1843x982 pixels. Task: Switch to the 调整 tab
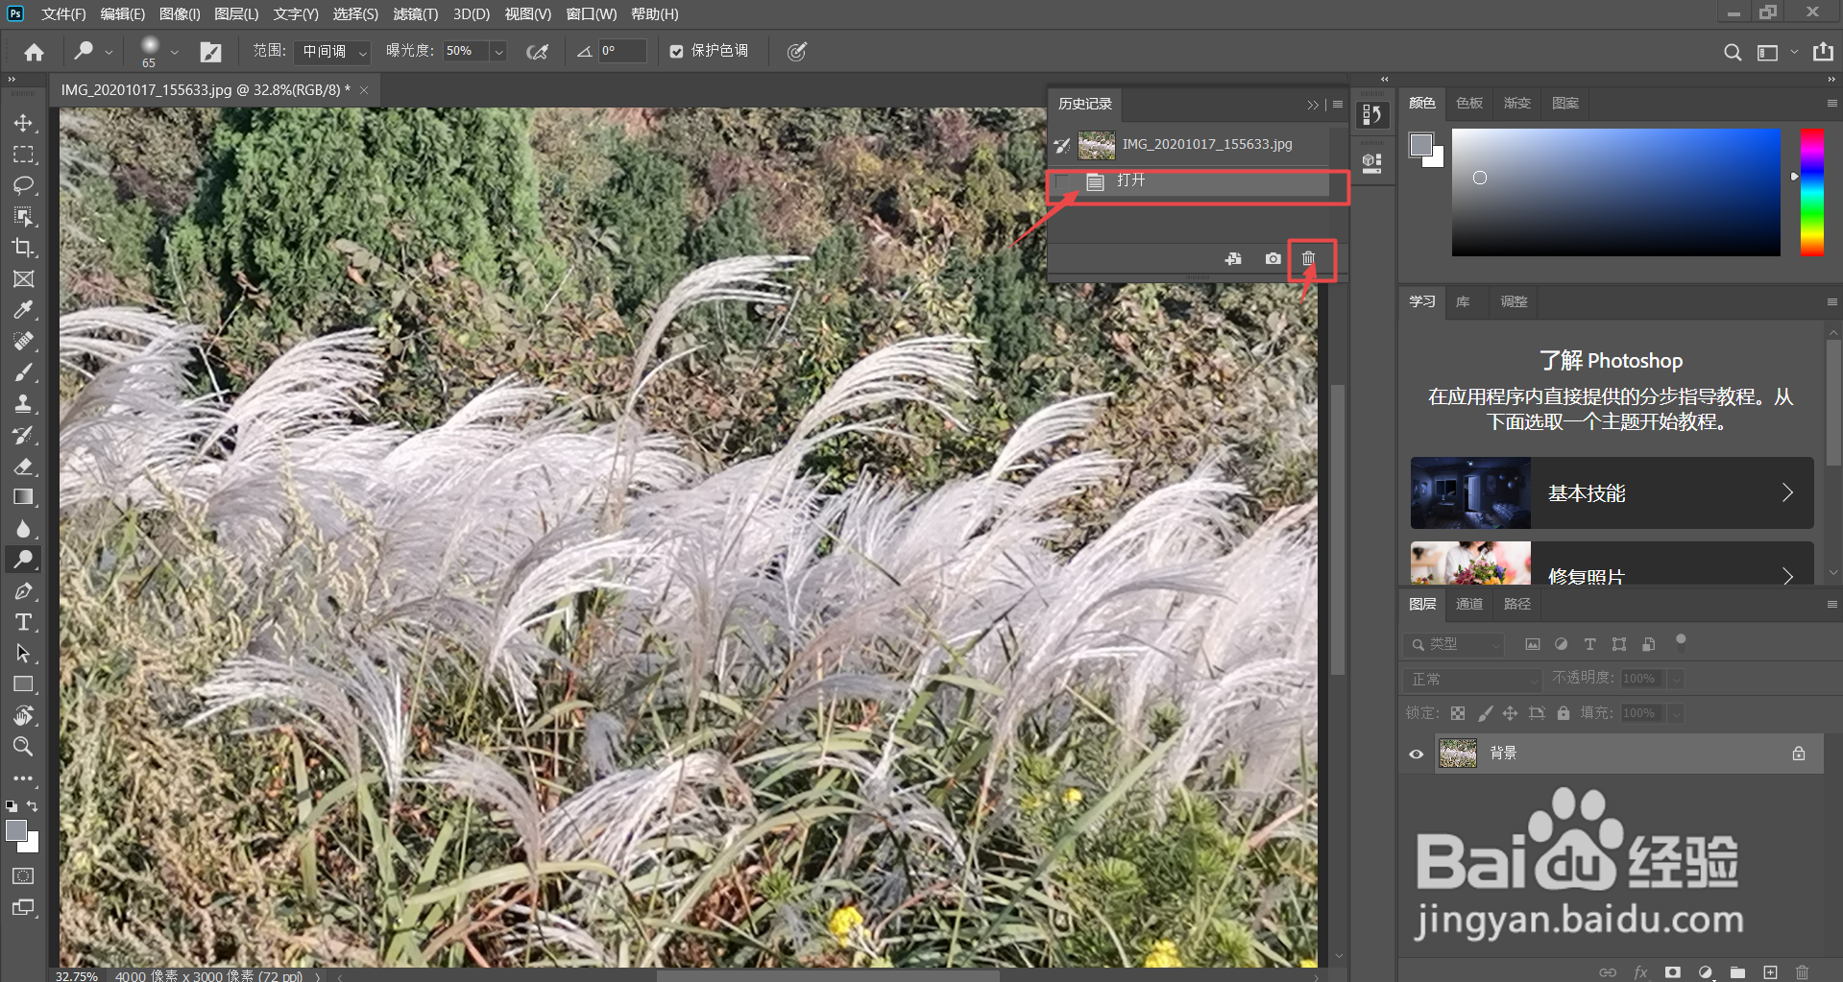(x=1514, y=302)
